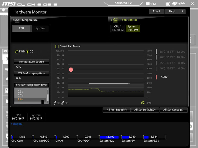Viewport: 198px width, 148px height.
Task: Click the Fan Control graph icon
Action: (115, 20)
